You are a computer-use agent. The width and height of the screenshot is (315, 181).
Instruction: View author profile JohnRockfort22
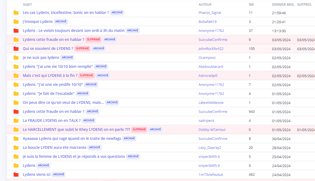(211, 49)
